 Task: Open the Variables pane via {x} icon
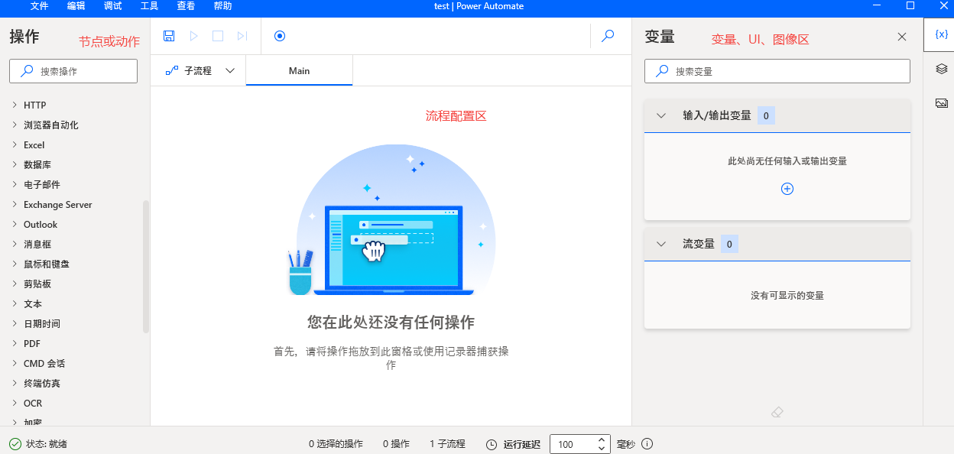(x=941, y=34)
